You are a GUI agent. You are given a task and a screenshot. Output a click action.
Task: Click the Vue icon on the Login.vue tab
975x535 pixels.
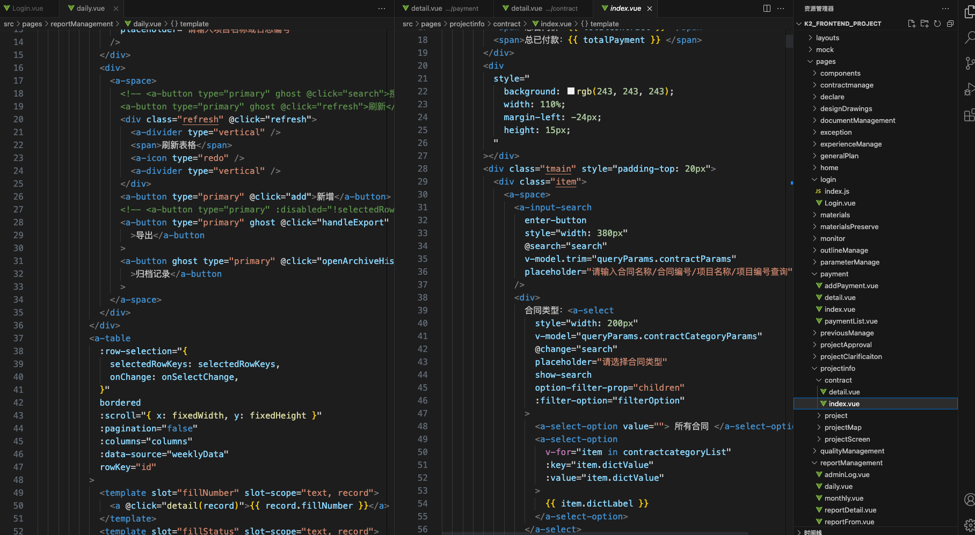point(7,8)
